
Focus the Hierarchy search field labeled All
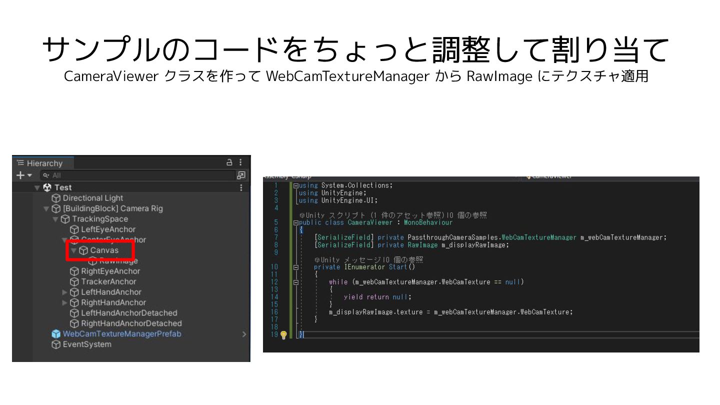pyautogui.click(x=137, y=175)
